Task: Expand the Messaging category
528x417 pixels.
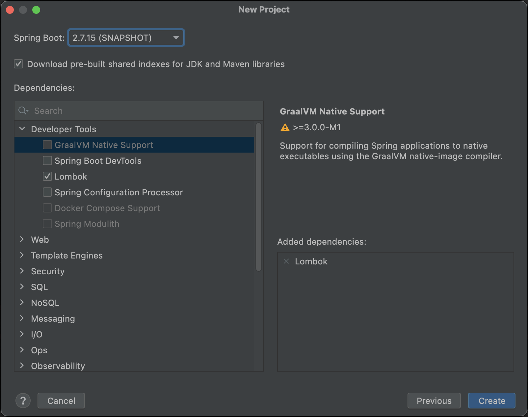Action: 22,318
